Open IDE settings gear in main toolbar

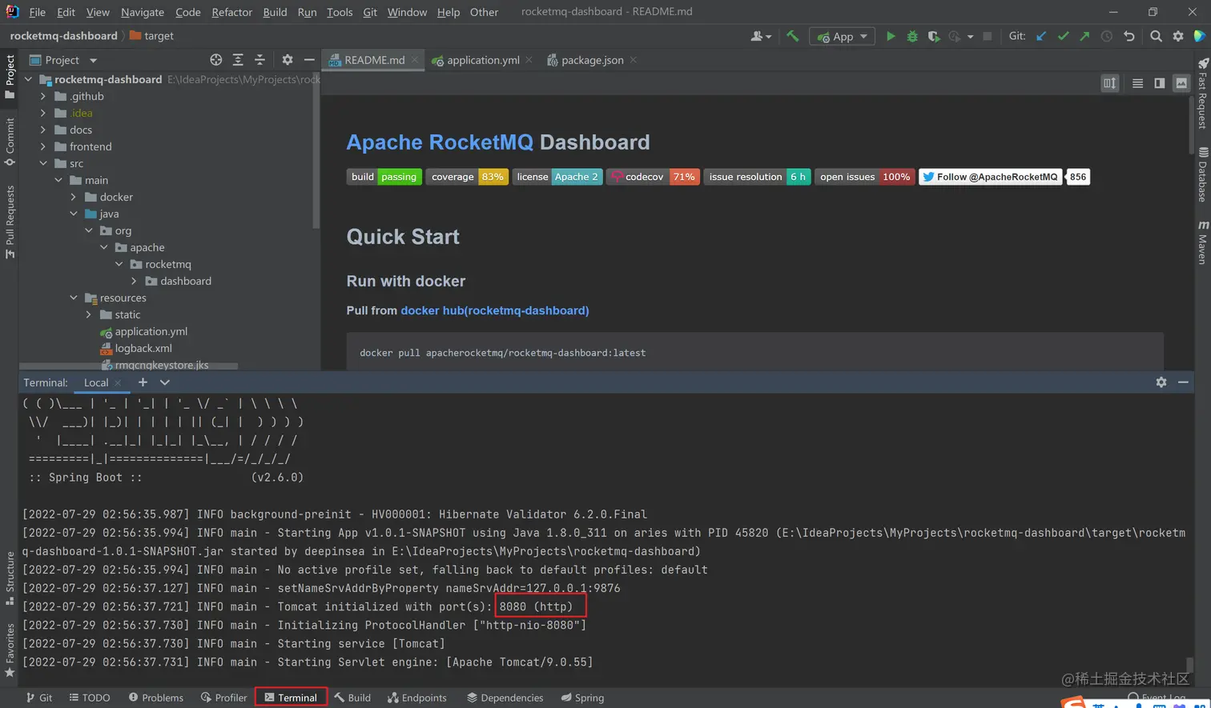(x=1178, y=36)
